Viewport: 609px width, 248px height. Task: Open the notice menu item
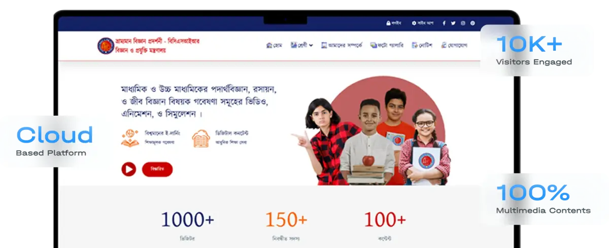coord(422,45)
